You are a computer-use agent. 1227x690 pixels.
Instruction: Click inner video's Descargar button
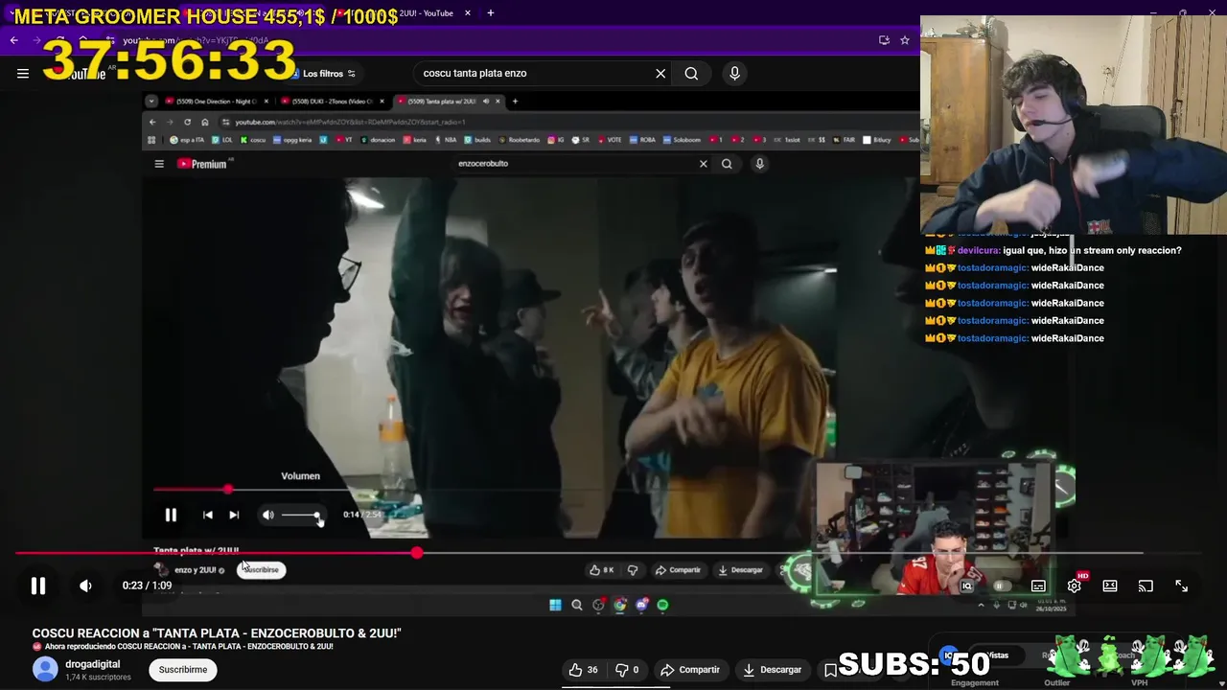(x=740, y=570)
